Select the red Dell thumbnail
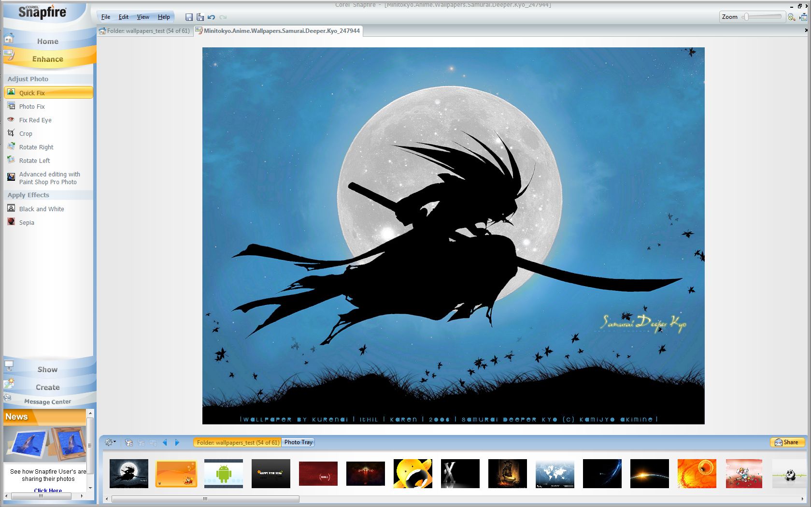The width and height of the screenshot is (811, 507). [x=318, y=473]
